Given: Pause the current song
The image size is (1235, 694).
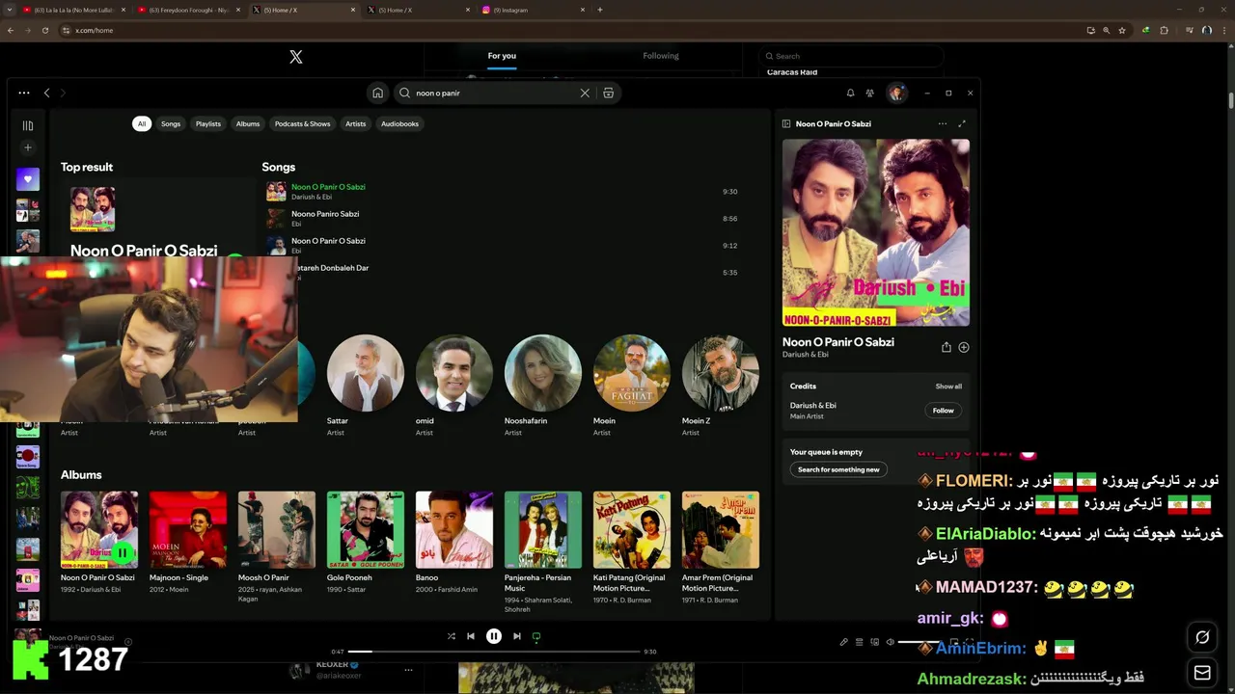Looking at the screenshot, I should pyautogui.click(x=494, y=636).
